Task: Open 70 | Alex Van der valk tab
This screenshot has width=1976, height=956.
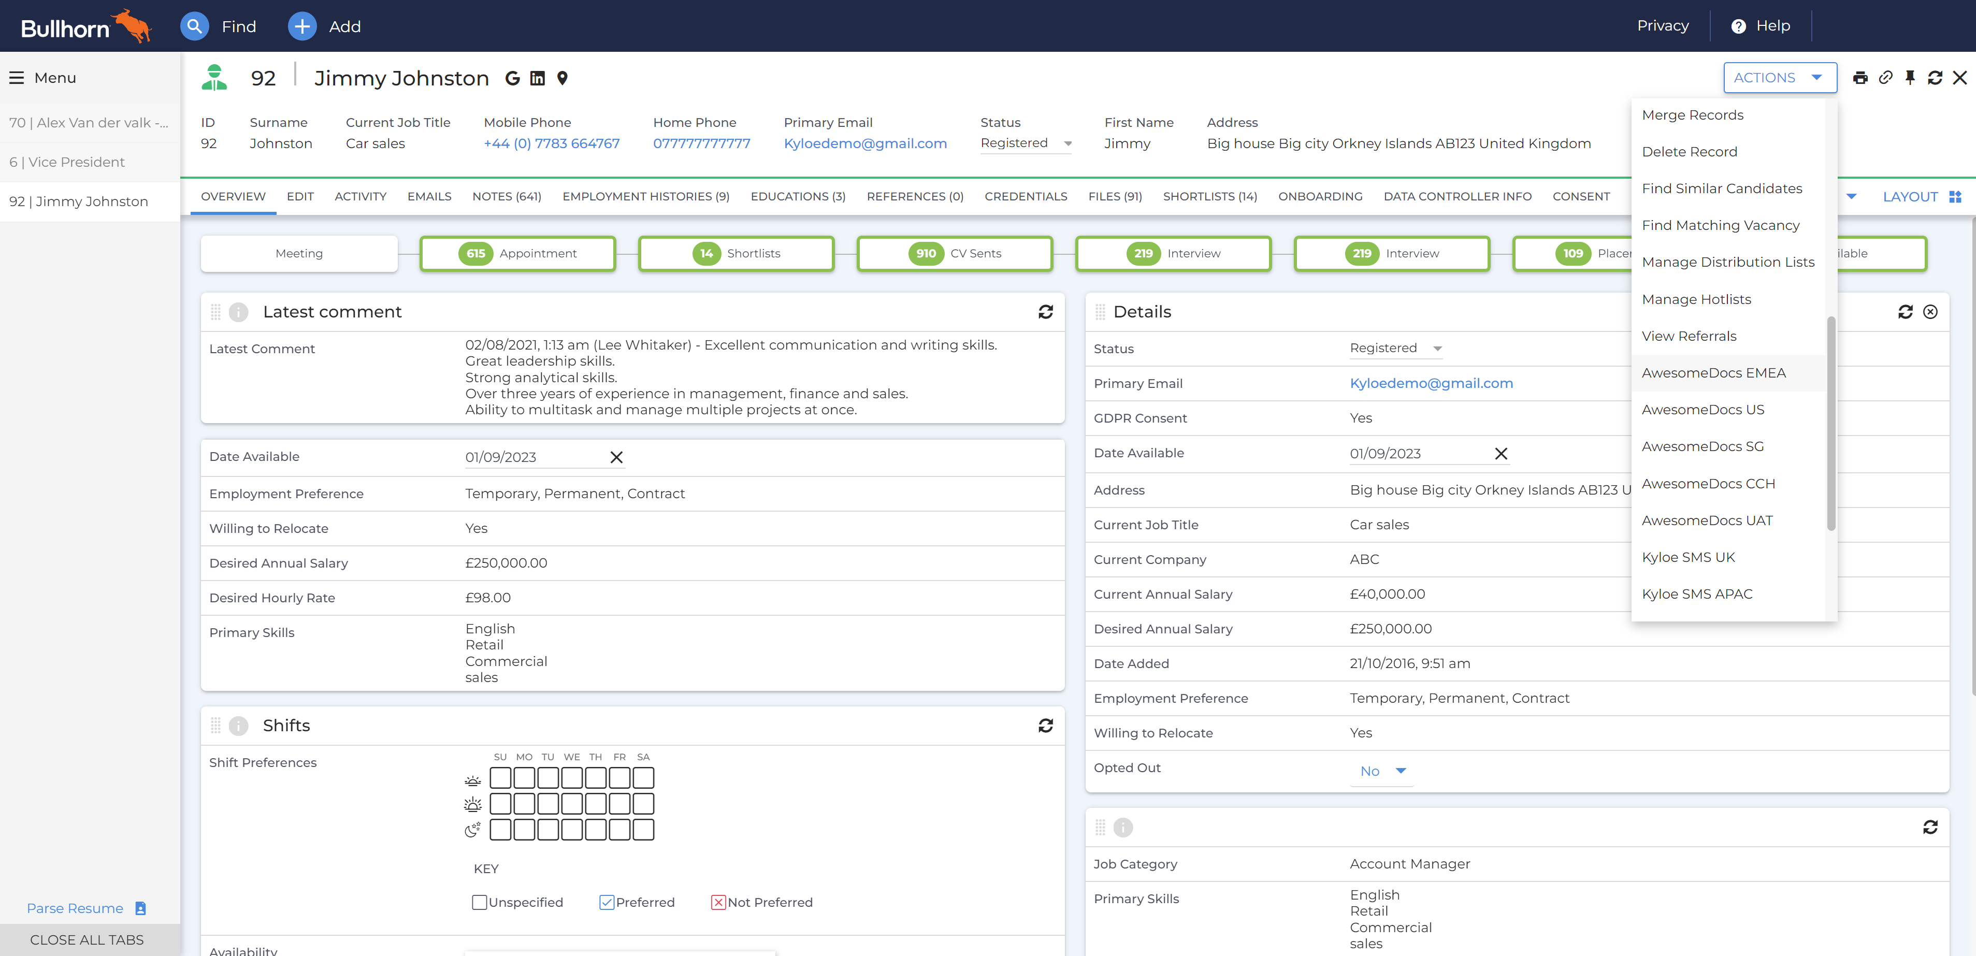Action: (x=89, y=123)
